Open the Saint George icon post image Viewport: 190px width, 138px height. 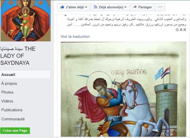(x=123, y=89)
